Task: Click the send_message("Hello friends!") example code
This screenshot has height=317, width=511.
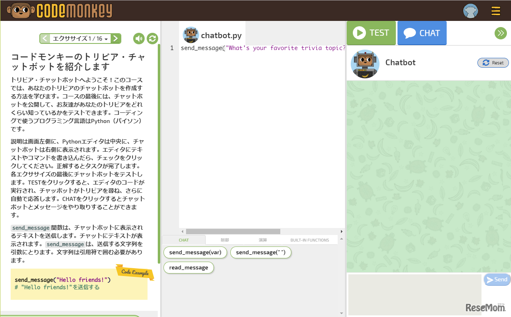Action: 63,280
